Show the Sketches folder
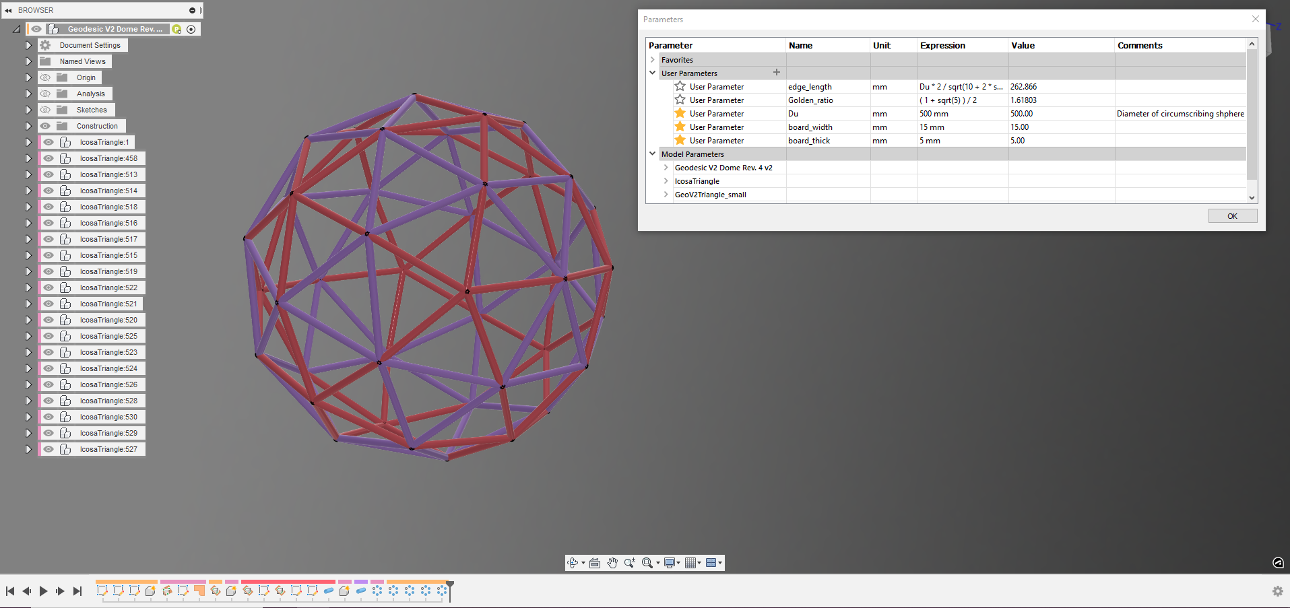 pos(45,110)
